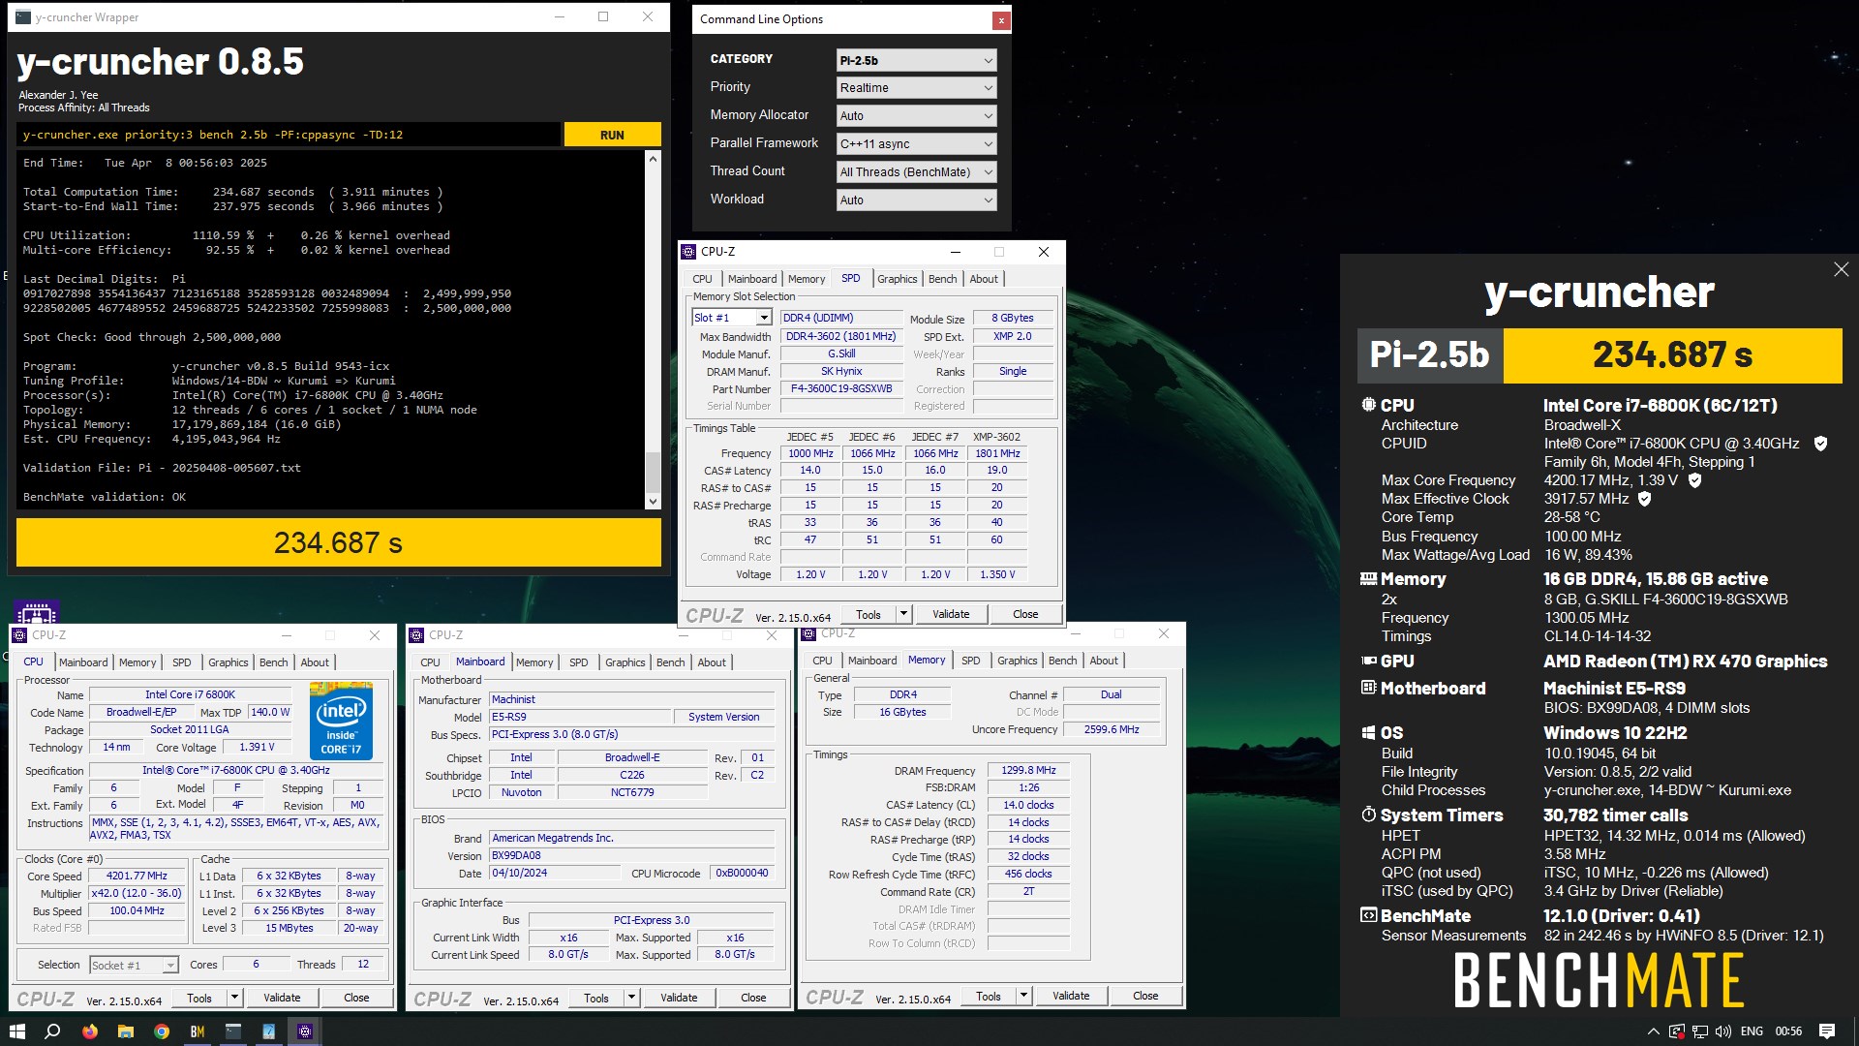Viewport: 1859px width, 1046px height.
Task: Open Bench tab in CPU-Z SPD window
Action: coord(942,279)
